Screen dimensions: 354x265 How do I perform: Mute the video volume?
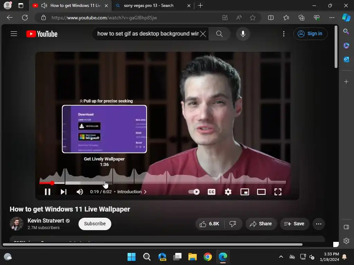point(80,192)
